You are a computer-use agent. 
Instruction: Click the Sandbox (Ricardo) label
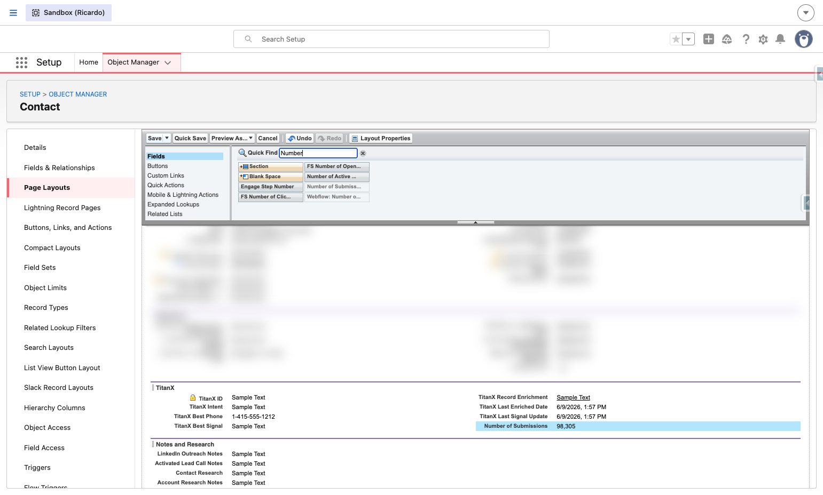click(x=74, y=13)
